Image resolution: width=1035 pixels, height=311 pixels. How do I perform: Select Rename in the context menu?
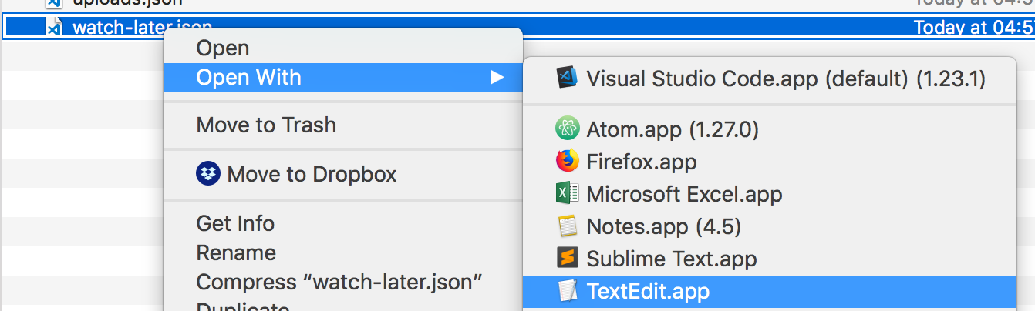[343, 252]
